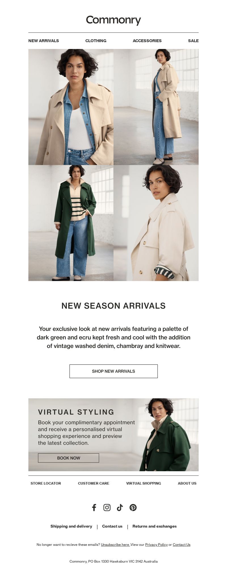
Task: Open the Instagram social icon
Action: click(107, 507)
